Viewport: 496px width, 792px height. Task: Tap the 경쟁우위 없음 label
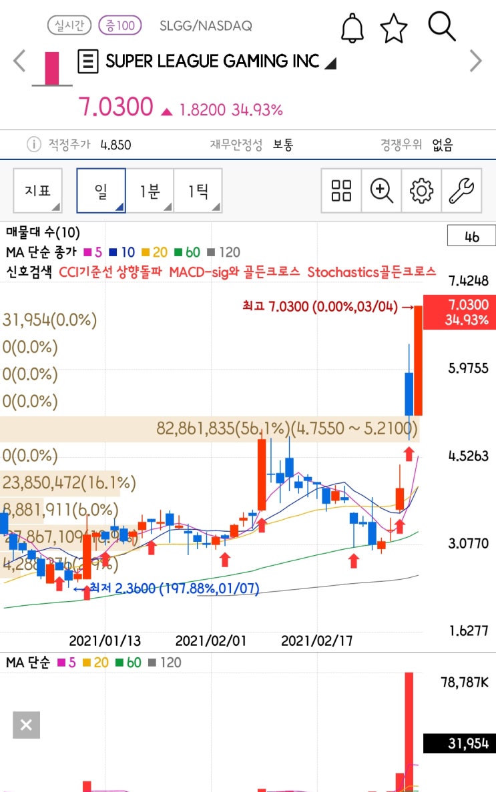tap(417, 145)
